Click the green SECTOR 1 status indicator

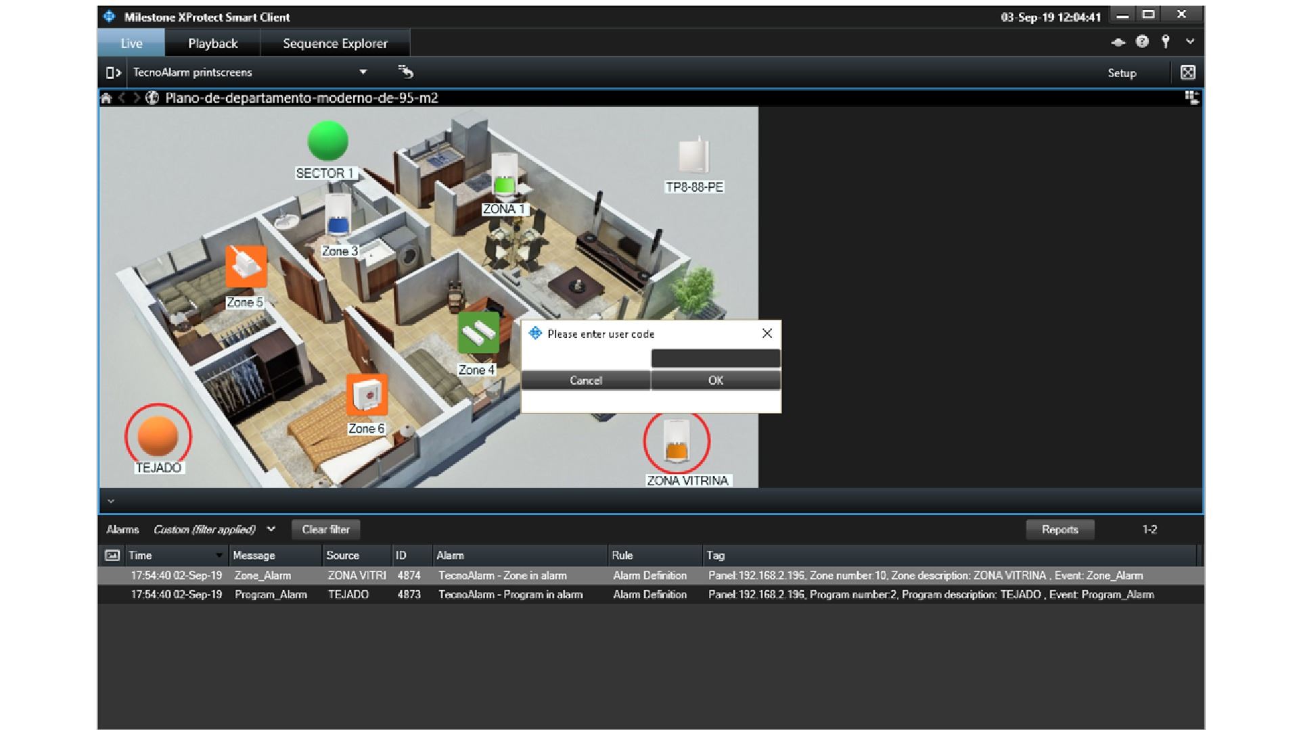click(327, 141)
